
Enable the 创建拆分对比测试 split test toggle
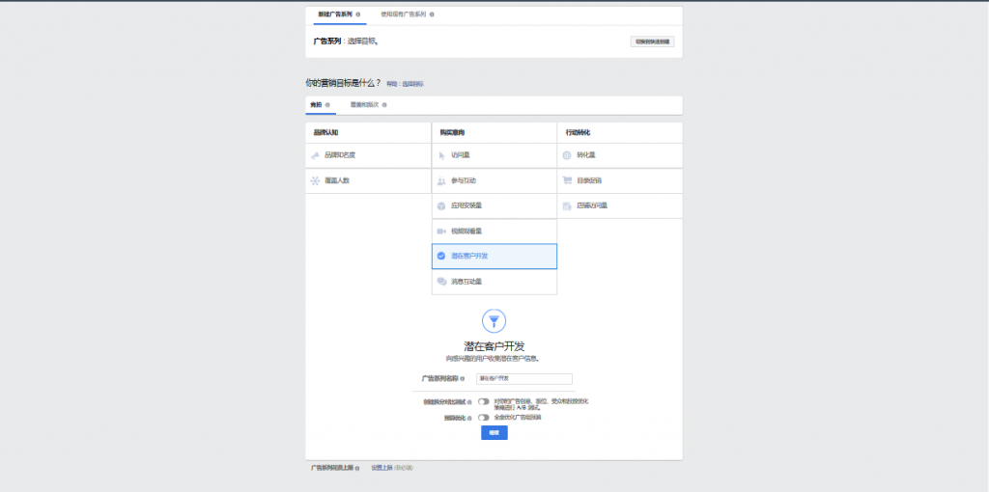pyautogui.click(x=484, y=401)
